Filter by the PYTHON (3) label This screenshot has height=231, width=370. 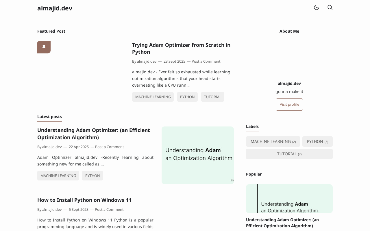click(x=317, y=141)
